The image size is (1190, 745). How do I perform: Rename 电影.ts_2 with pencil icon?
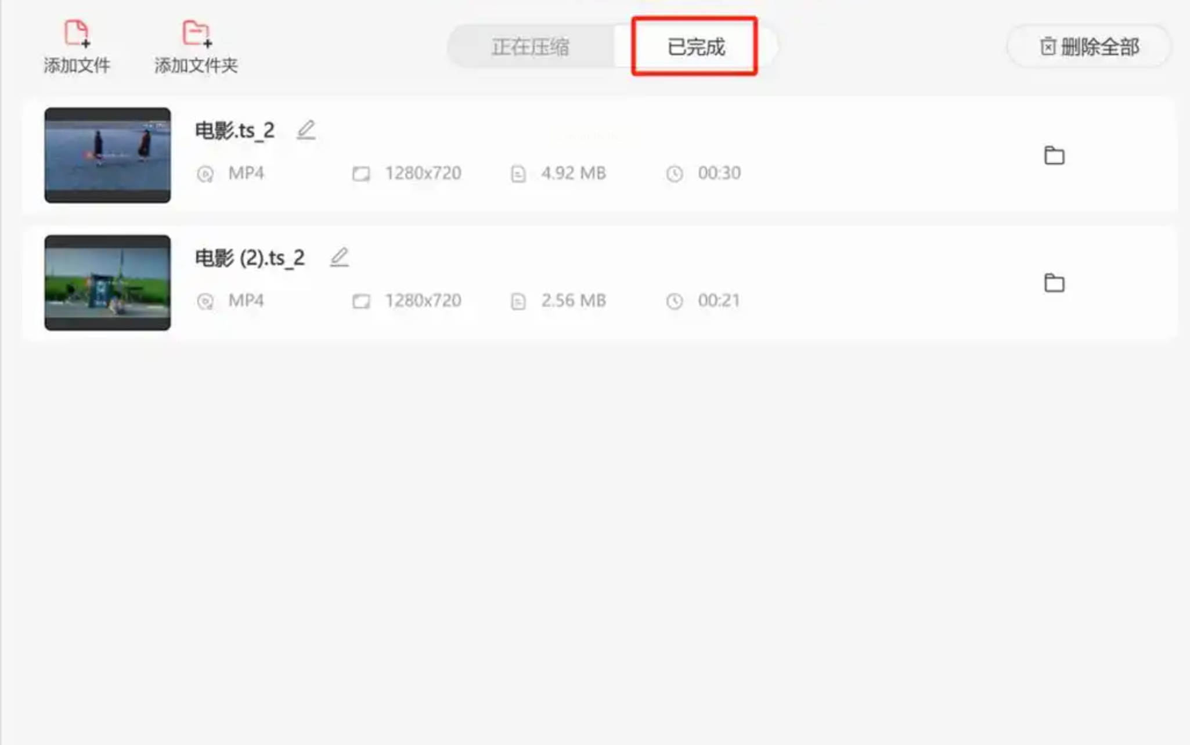pyautogui.click(x=306, y=130)
